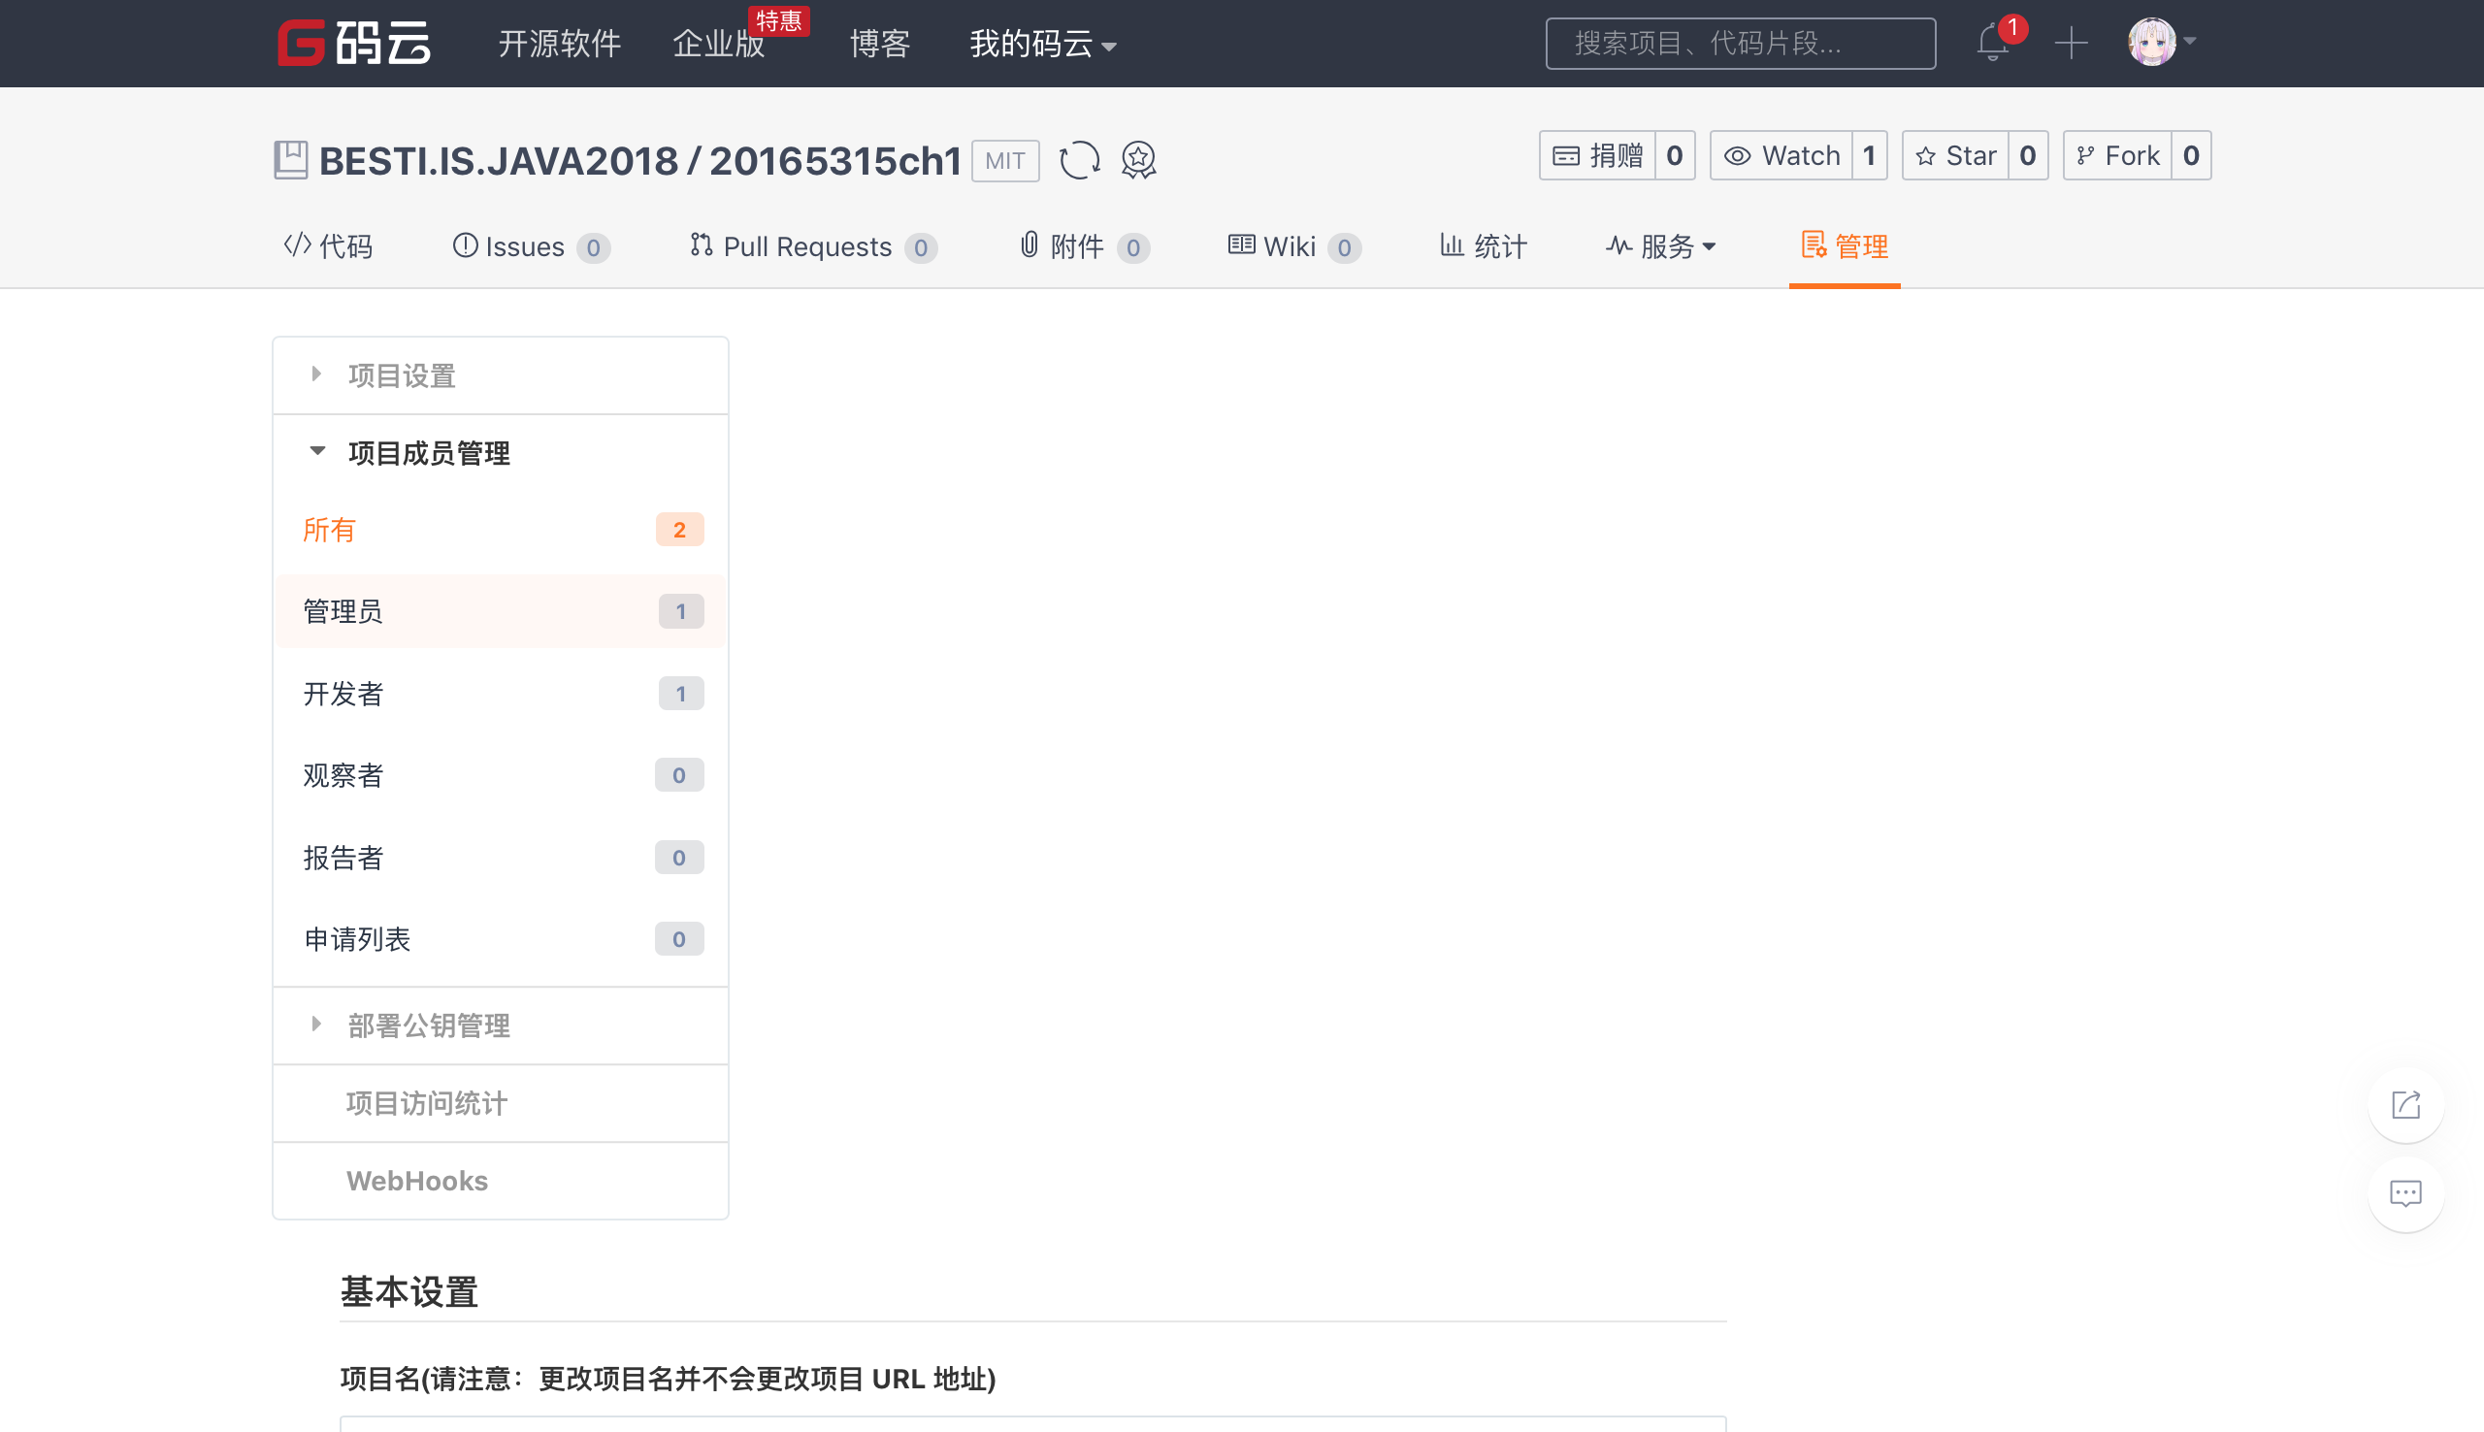Star the 20165315ch1 repository
The width and height of the screenshot is (2484, 1432).
click(1956, 155)
